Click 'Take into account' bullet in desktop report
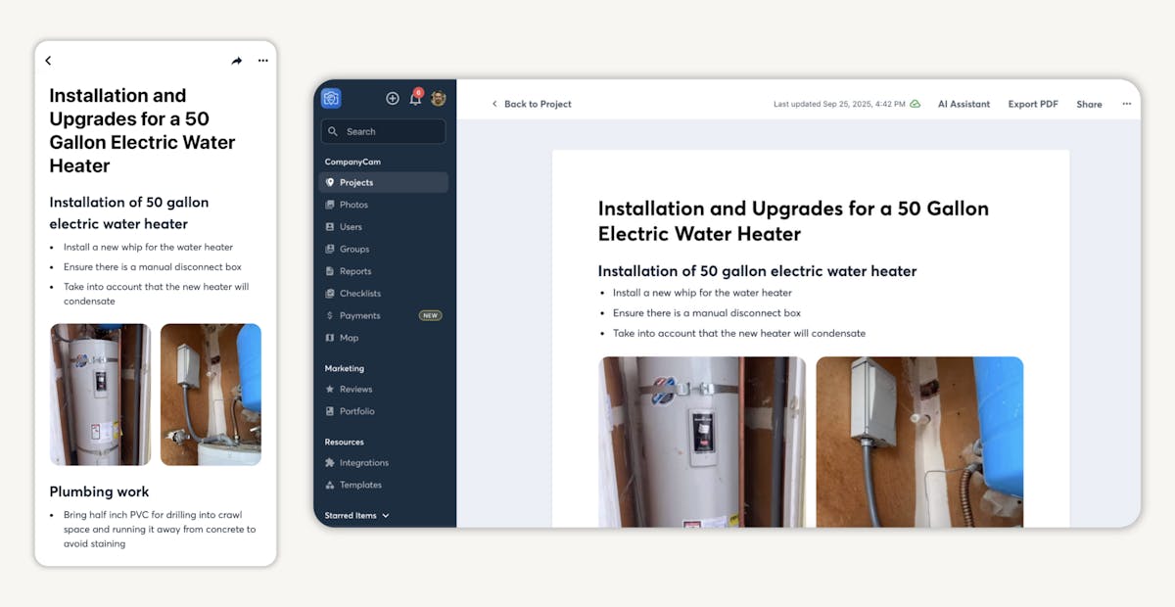The image size is (1175, 607). [x=739, y=333]
